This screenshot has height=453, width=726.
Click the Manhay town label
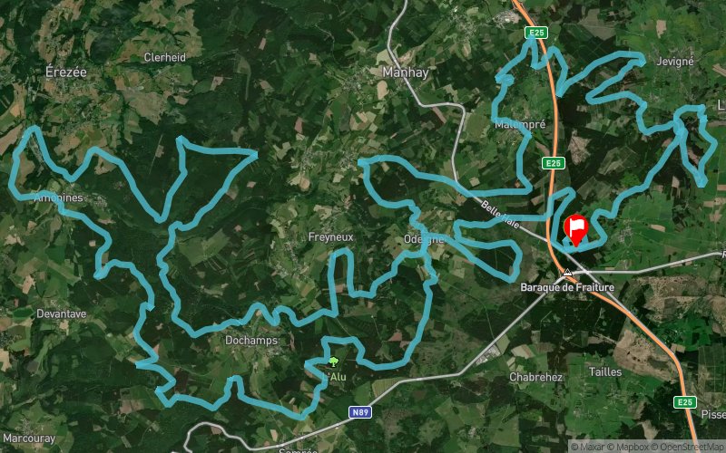pyautogui.click(x=406, y=72)
